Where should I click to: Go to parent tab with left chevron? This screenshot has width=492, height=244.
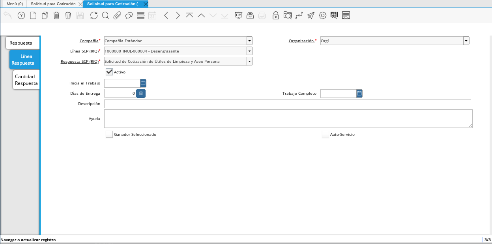[x=166, y=15]
